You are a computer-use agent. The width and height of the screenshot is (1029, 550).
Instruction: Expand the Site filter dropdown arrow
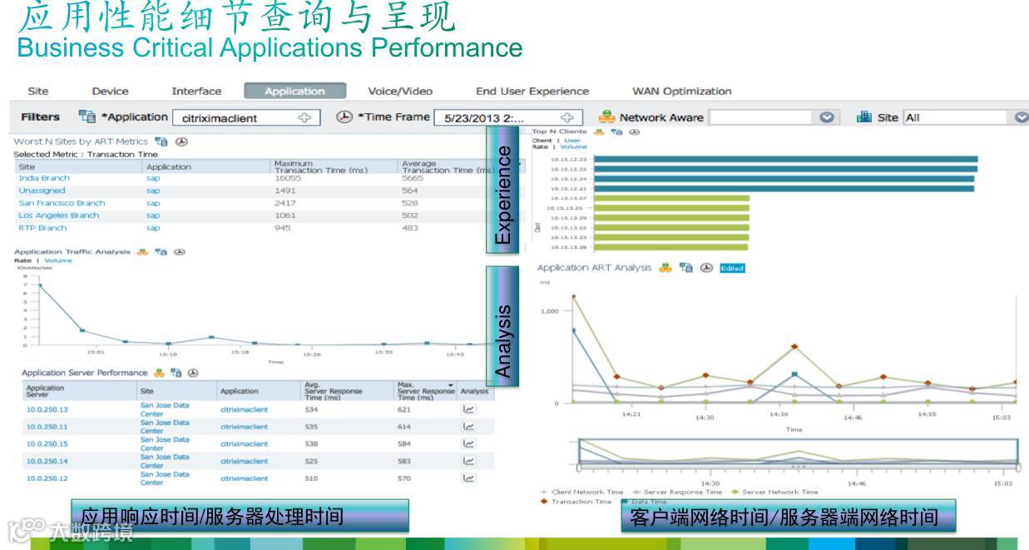point(1022,118)
